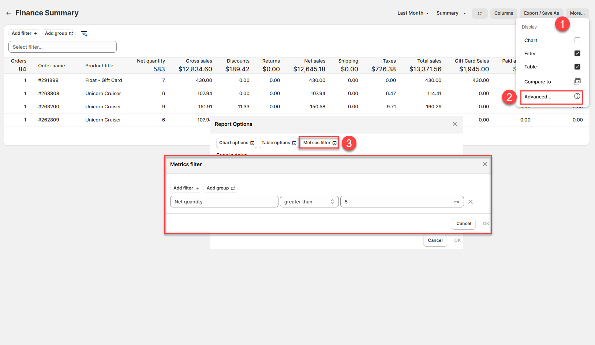The height and width of the screenshot is (345, 595).
Task: Expand the Summary view dropdown
Action: click(451, 13)
